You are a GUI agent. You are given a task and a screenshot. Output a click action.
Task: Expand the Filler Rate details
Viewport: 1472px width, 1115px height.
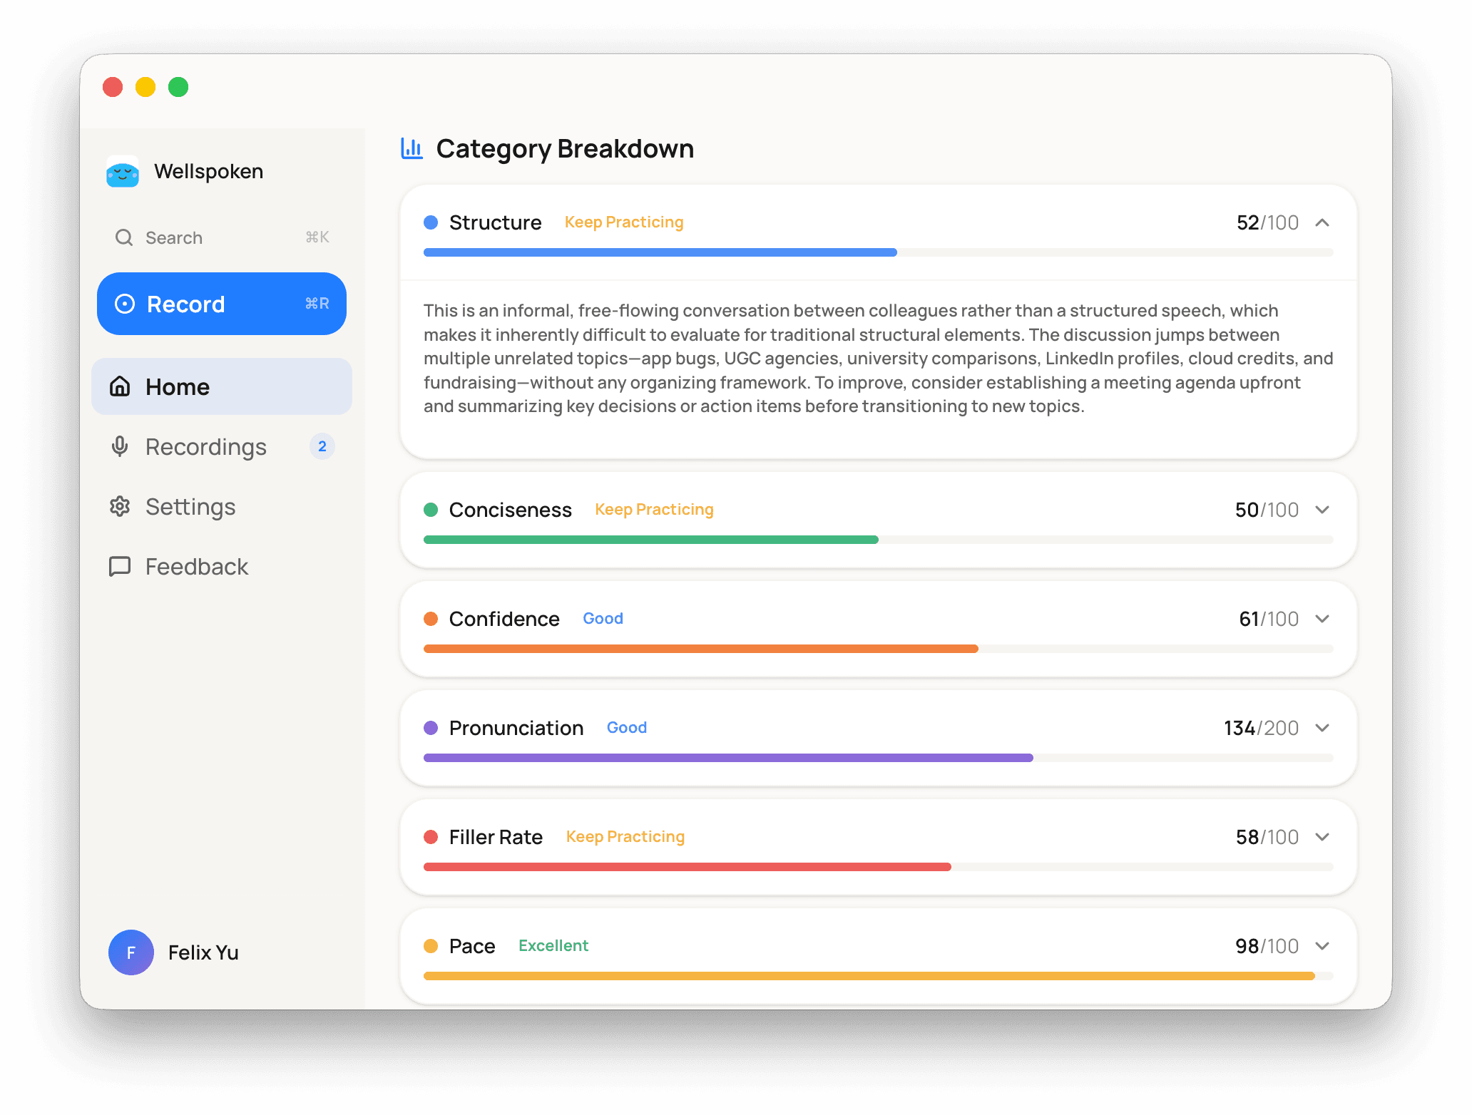(1322, 837)
